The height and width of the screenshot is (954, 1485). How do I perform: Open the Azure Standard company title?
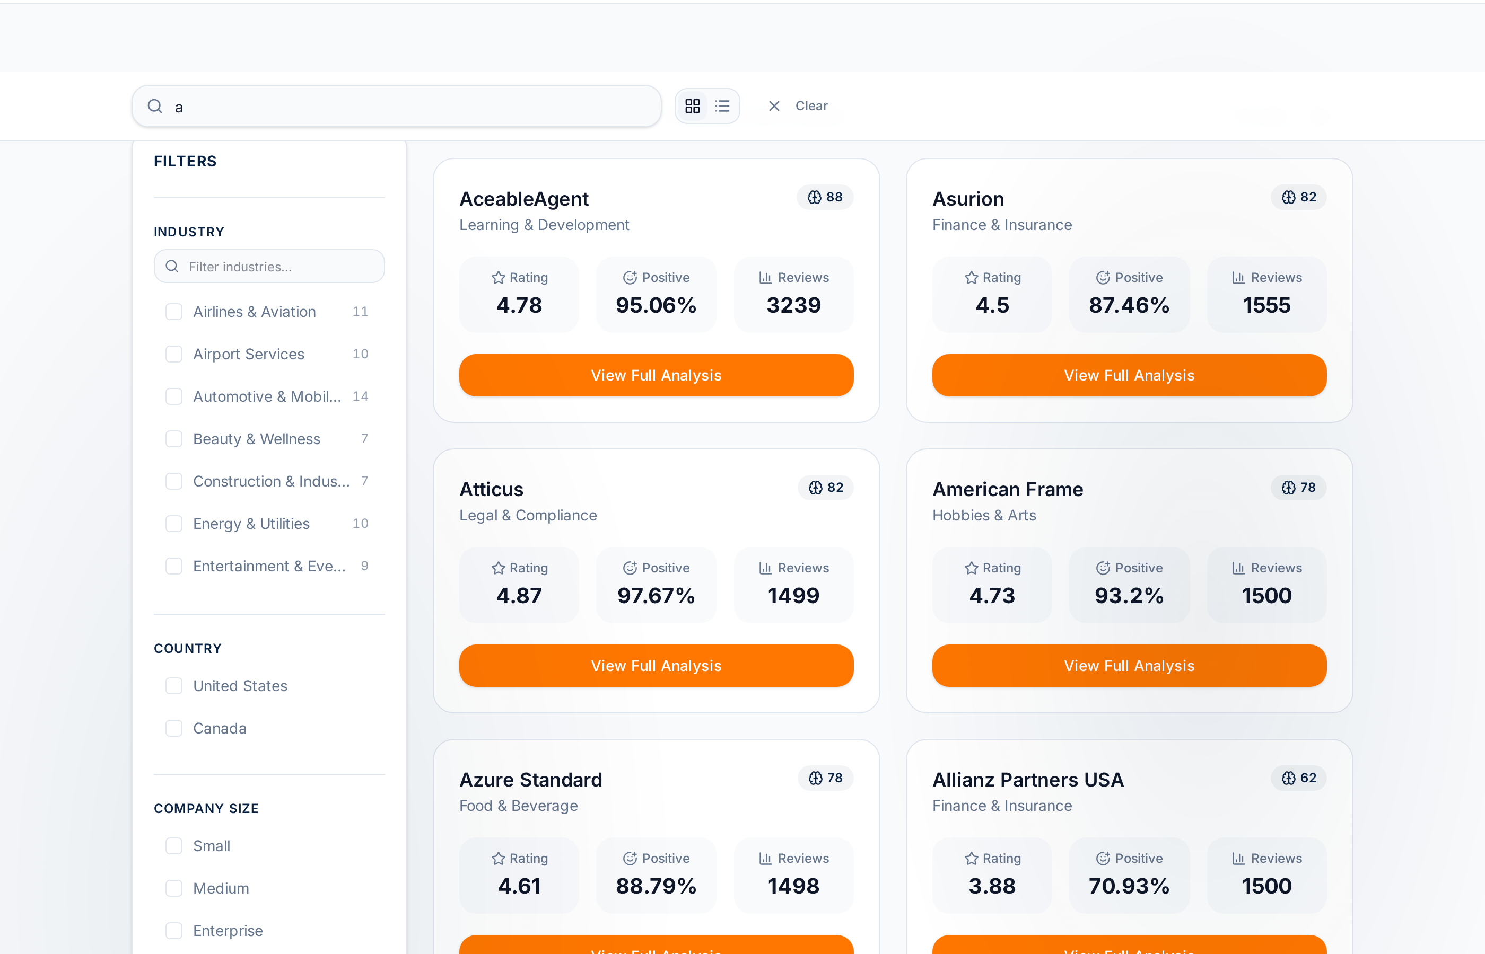coord(530,780)
